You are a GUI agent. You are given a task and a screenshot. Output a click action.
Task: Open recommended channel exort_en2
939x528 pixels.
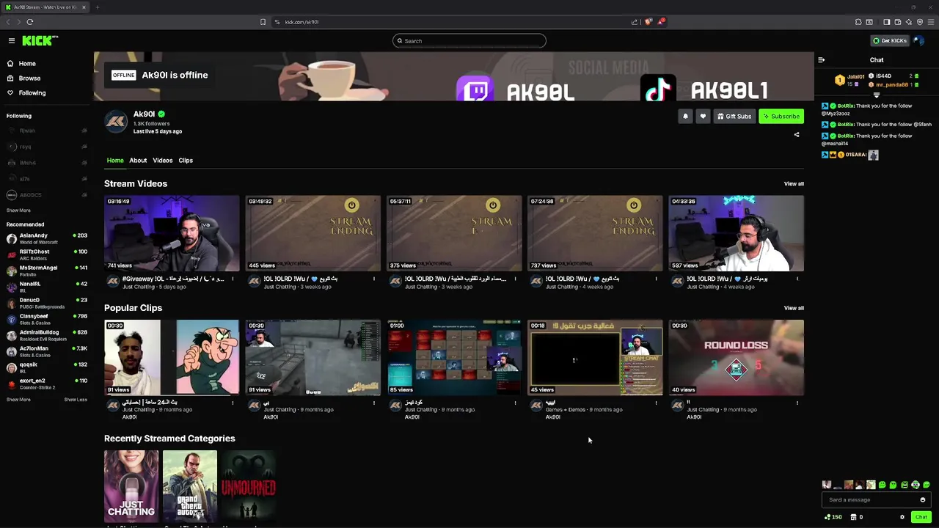pyautogui.click(x=47, y=384)
